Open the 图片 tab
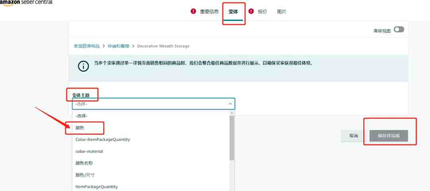 tap(281, 12)
